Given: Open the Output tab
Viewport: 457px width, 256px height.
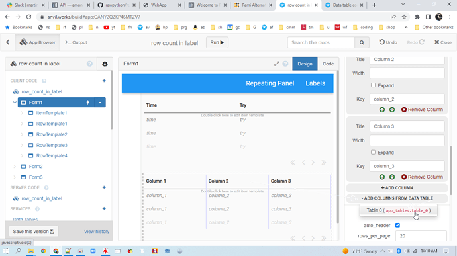Looking at the screenshot, I should tap(76, 42).
